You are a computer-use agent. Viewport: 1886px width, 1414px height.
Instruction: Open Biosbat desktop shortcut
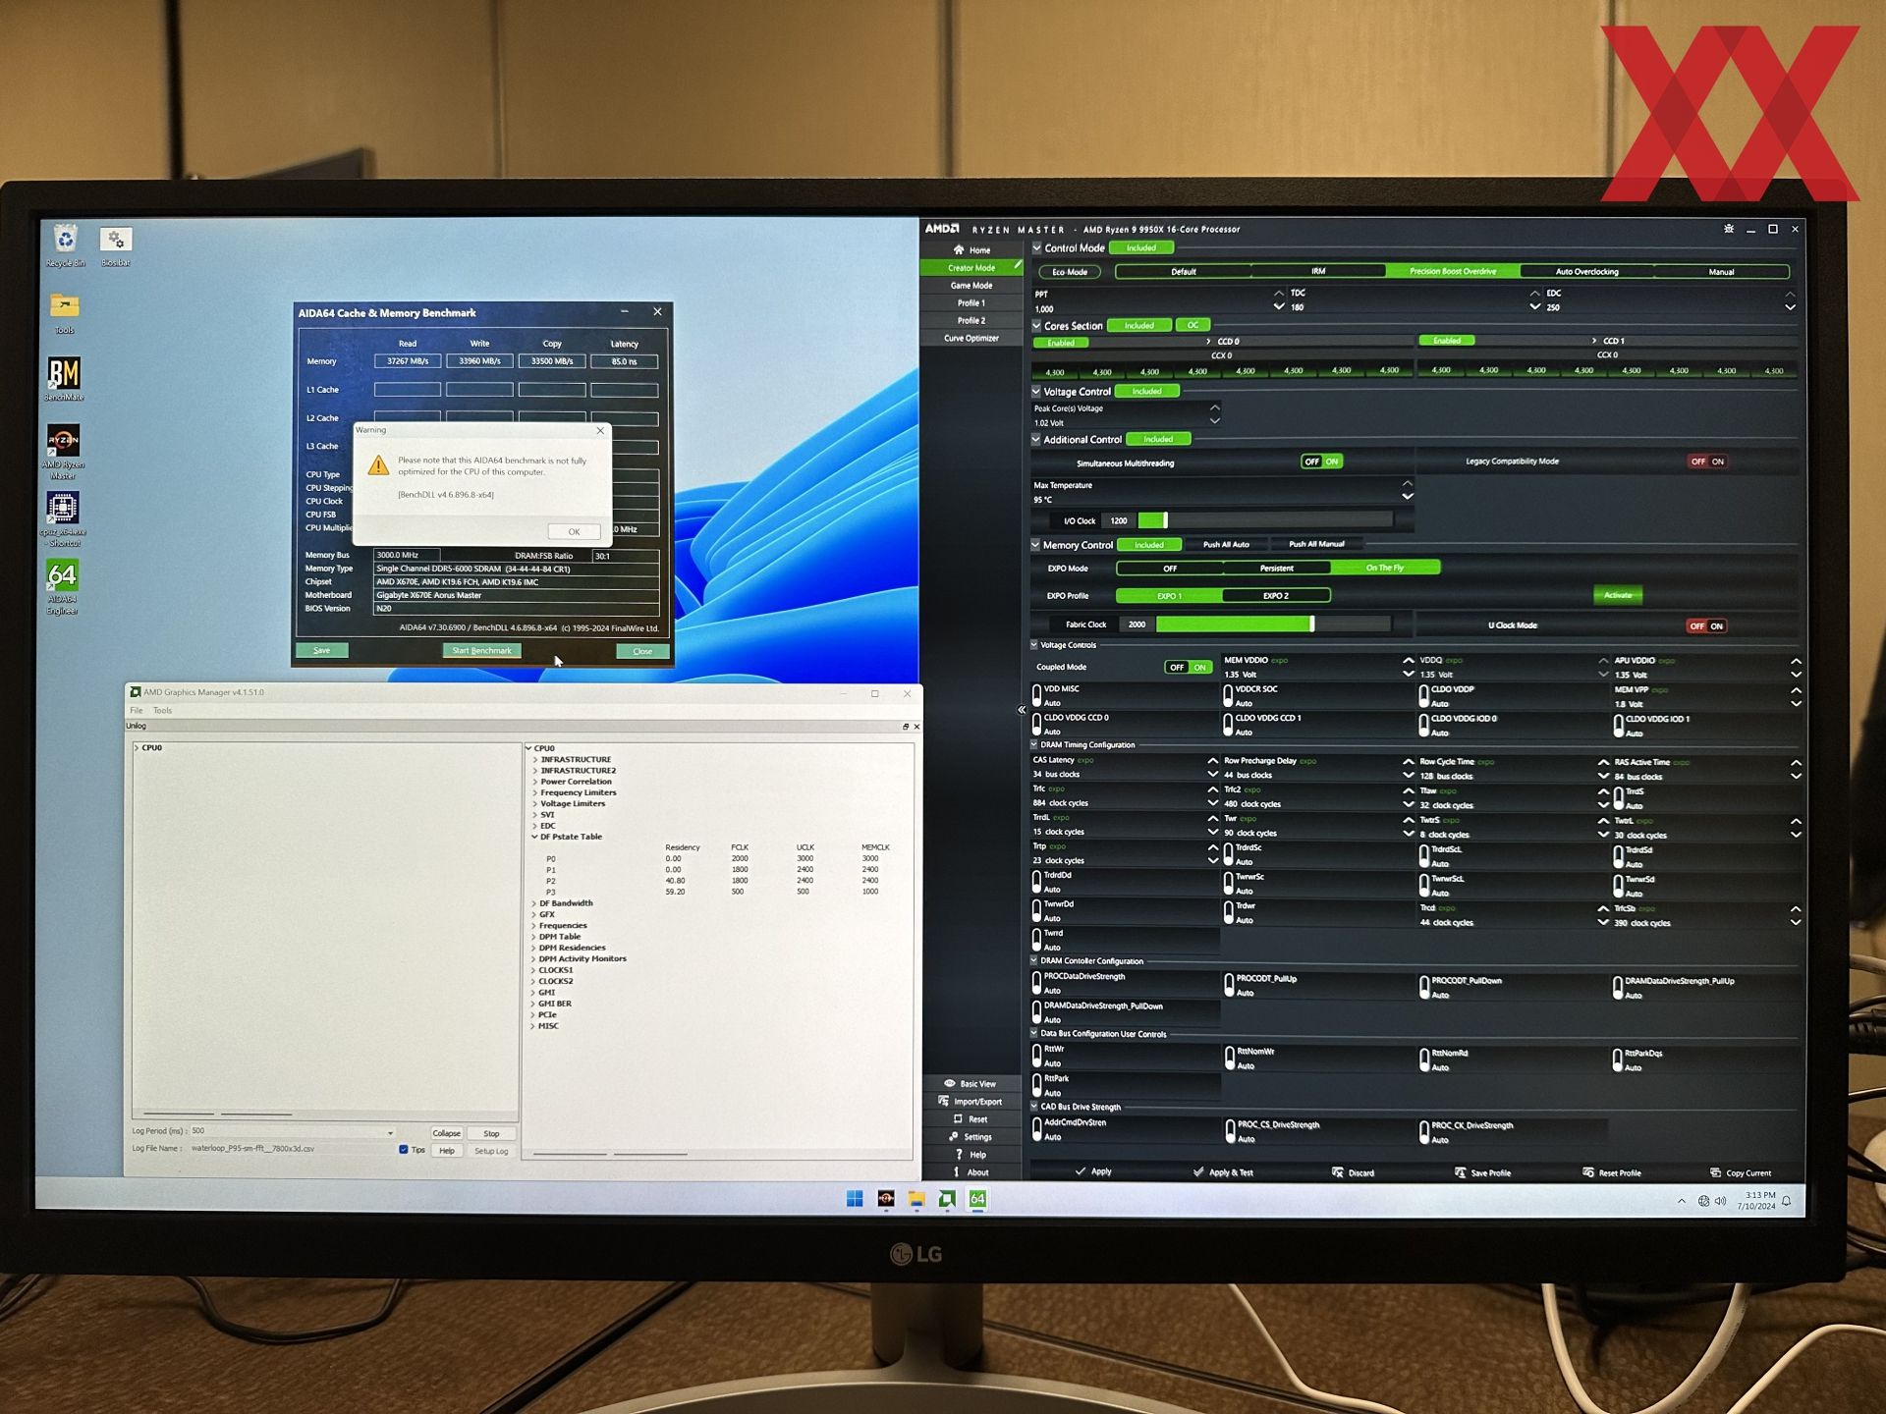[116, 245]
